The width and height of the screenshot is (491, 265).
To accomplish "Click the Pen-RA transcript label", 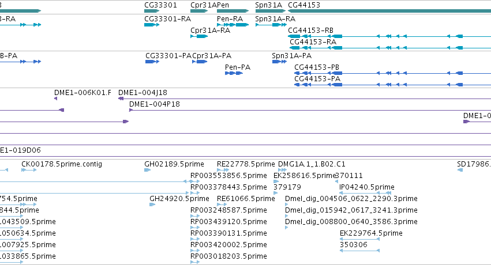I will pyautogui.click(x=230, y=19).
